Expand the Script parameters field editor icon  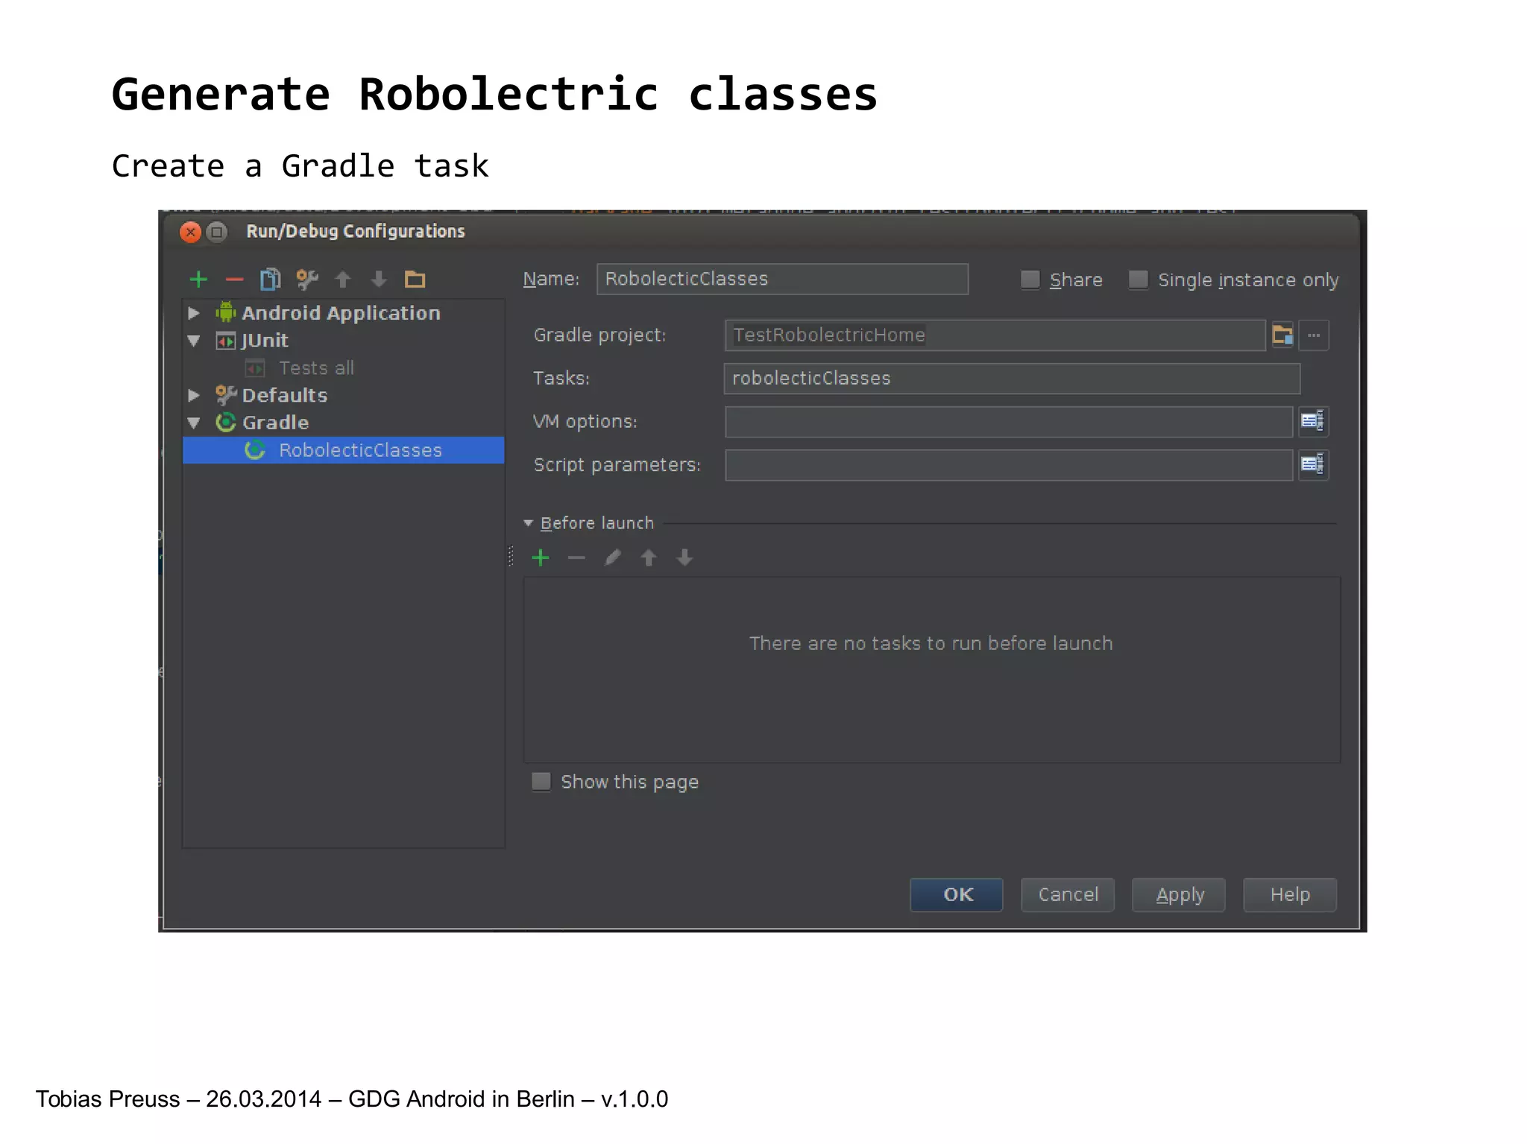click(x=1313, y=464)
